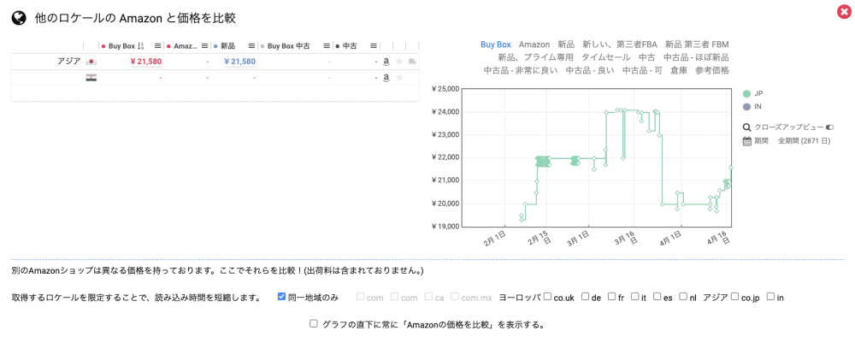
Task: Click the calendar period icon
Action: pos(746,141)
